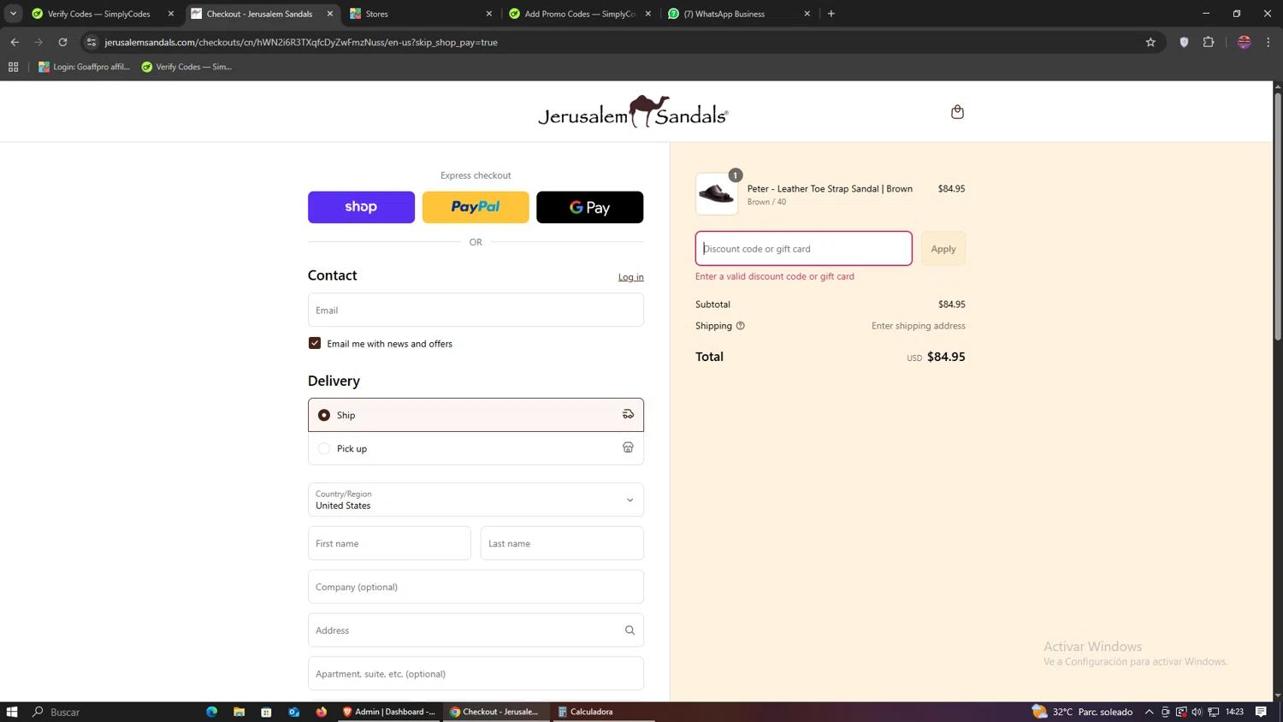1283x722 pixels.
Task: Bookmark this page with the star icon
Action: [x=1150, y=42]
